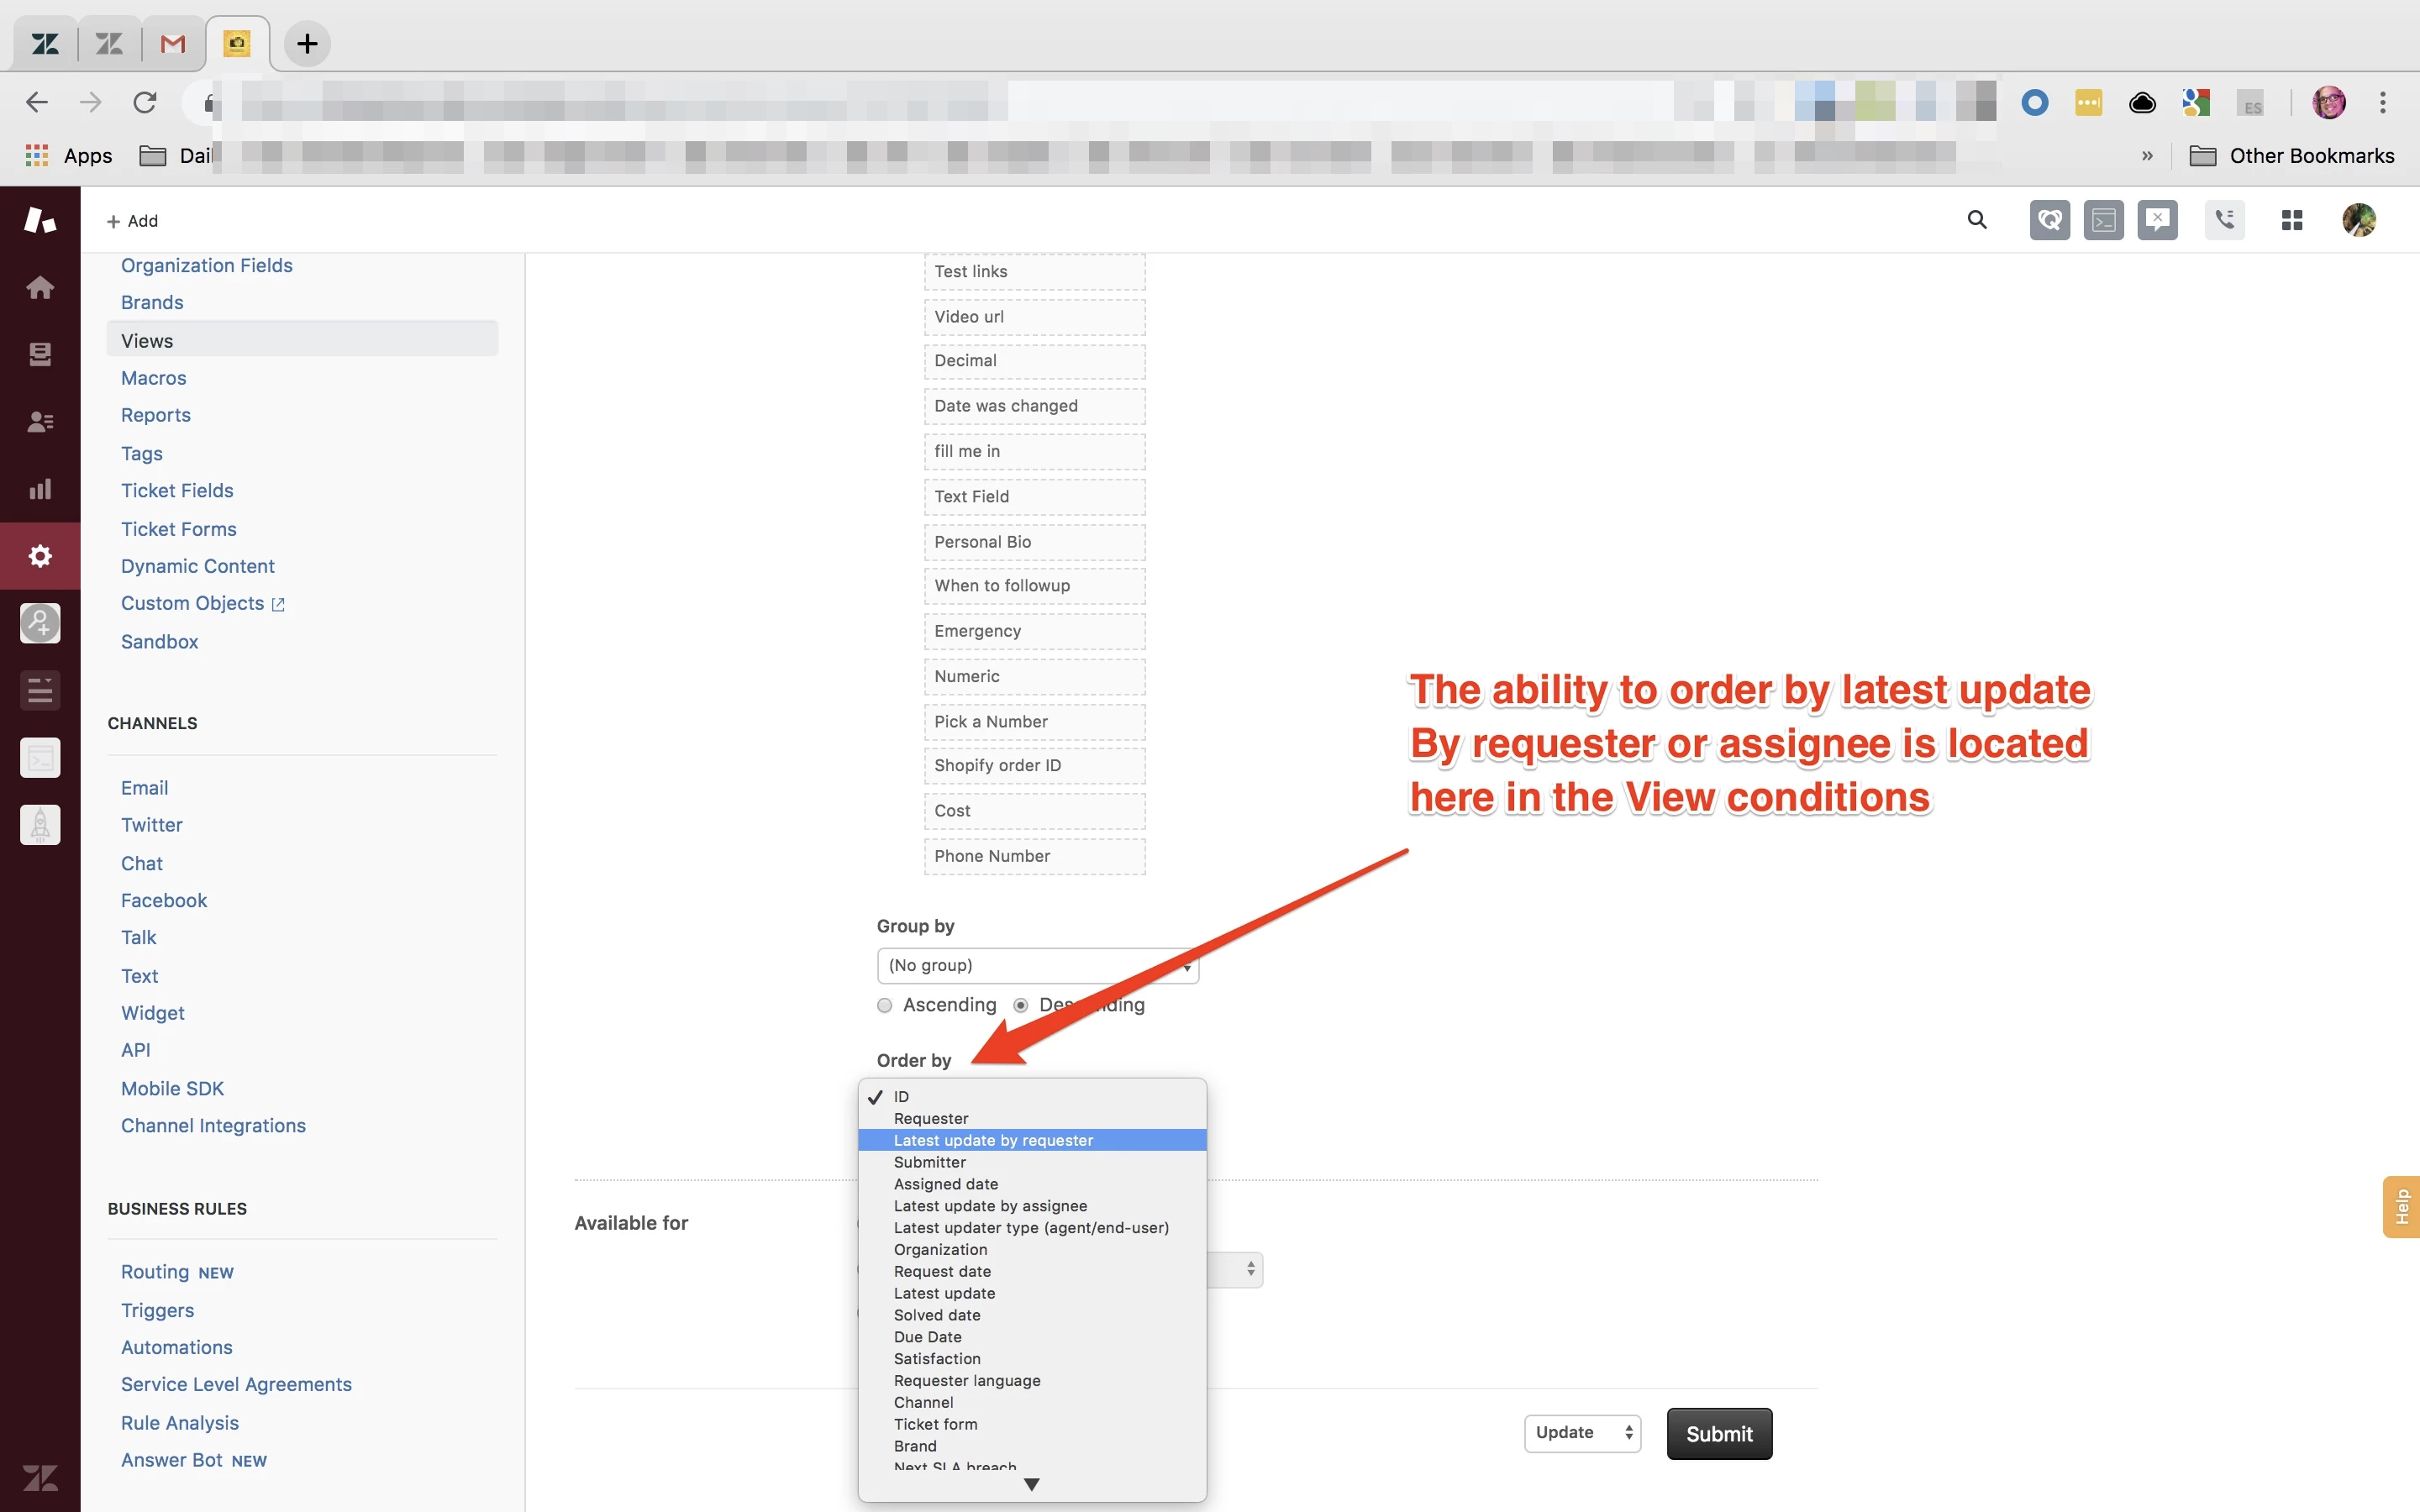
Task: Open the Customers icon in left sidebar
Action: [x=40, y=422]
